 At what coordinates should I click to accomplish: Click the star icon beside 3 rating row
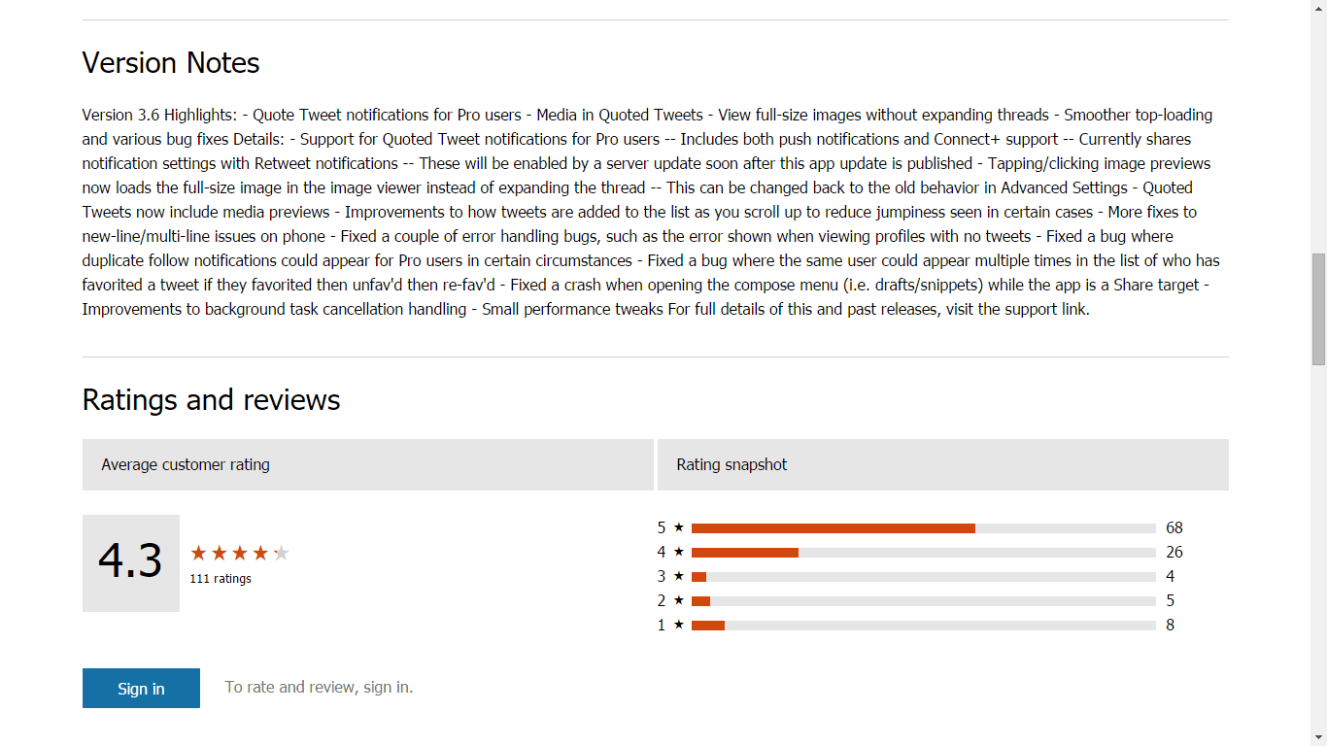tap(679, 576)
